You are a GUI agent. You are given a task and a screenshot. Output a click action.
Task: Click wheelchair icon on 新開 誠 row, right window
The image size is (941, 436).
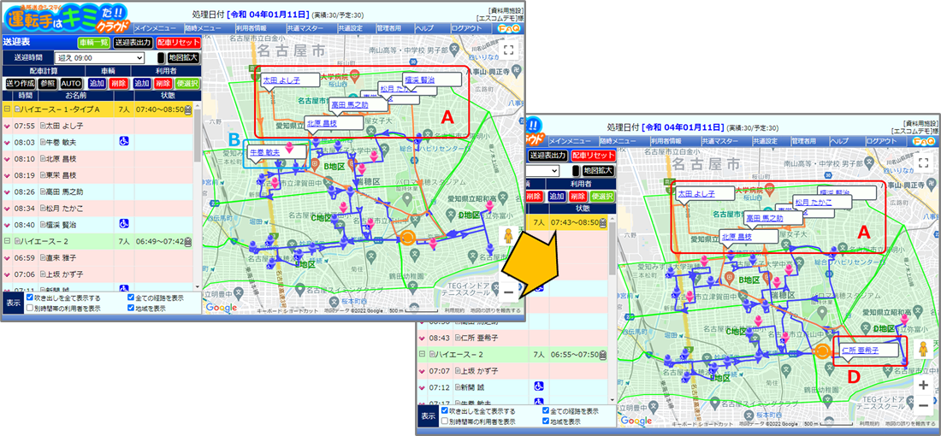point(537,387)
